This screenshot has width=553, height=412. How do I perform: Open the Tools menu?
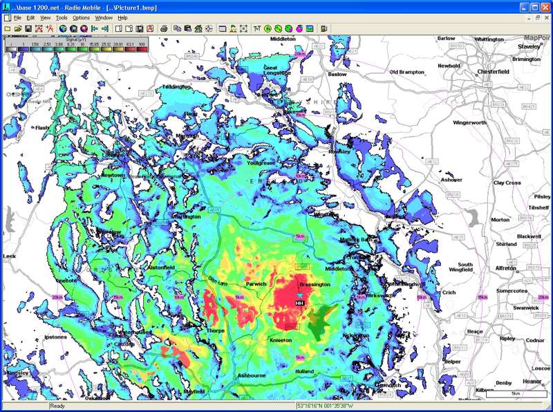pos(62,18)
